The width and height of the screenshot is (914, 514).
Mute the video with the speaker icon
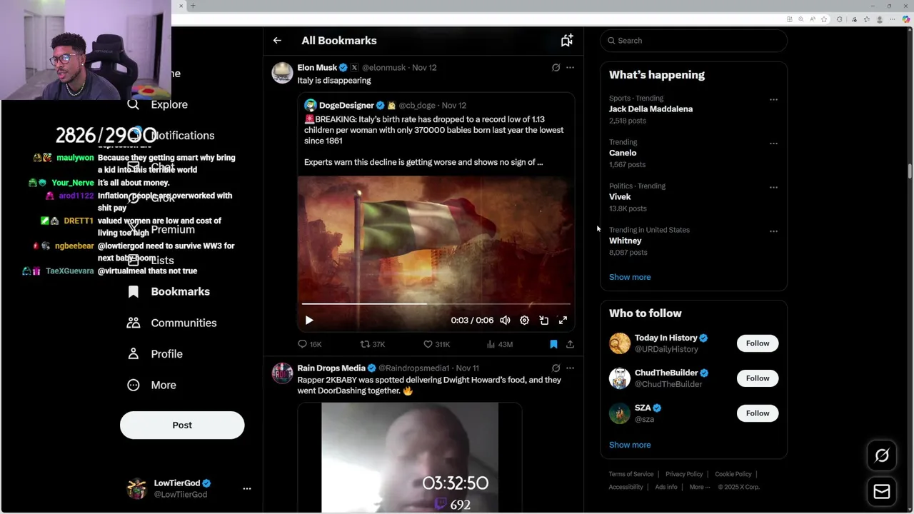[505, 321]
